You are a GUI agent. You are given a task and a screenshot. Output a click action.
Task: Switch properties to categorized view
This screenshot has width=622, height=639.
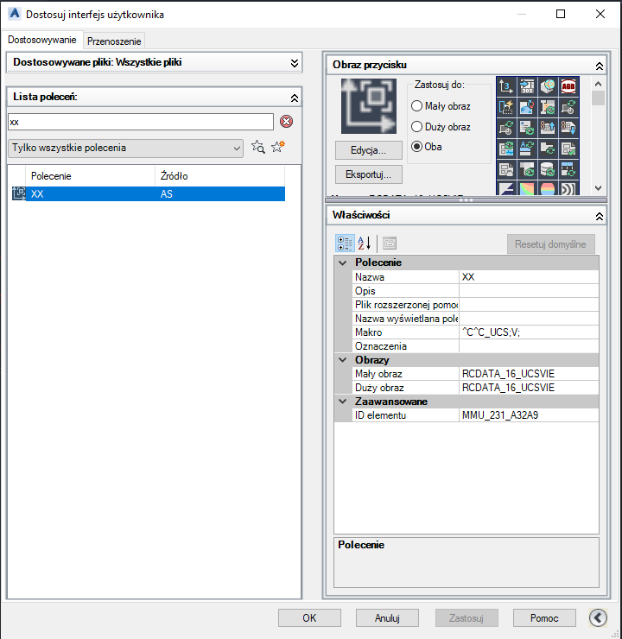pyautogui.click(x=345, y=244)
